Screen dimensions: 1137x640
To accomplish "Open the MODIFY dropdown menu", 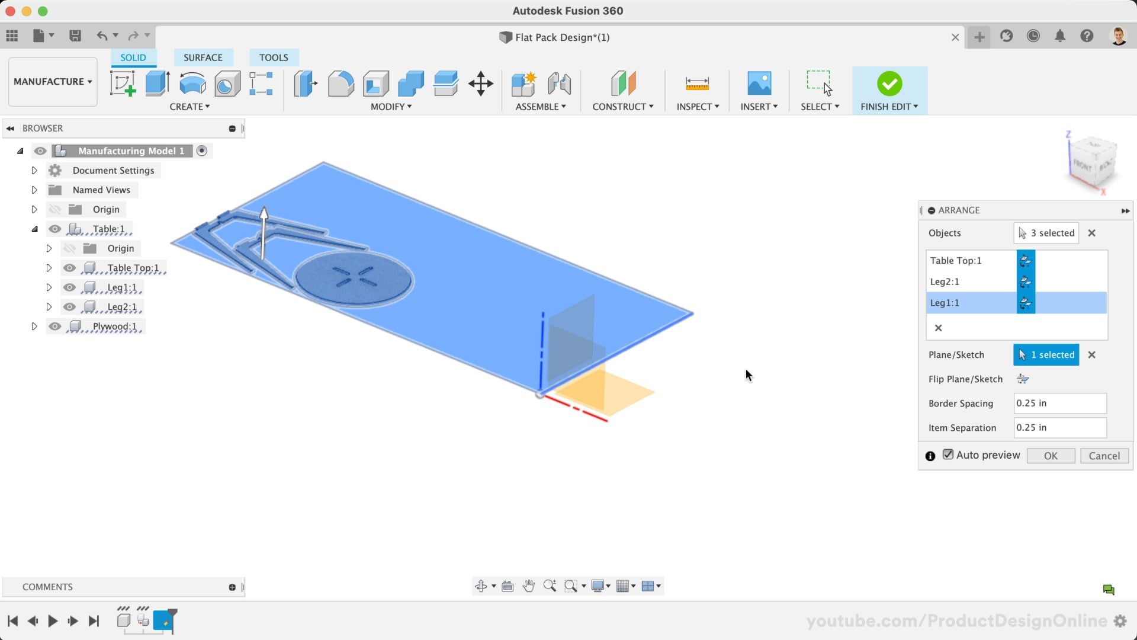I will 391,107.
